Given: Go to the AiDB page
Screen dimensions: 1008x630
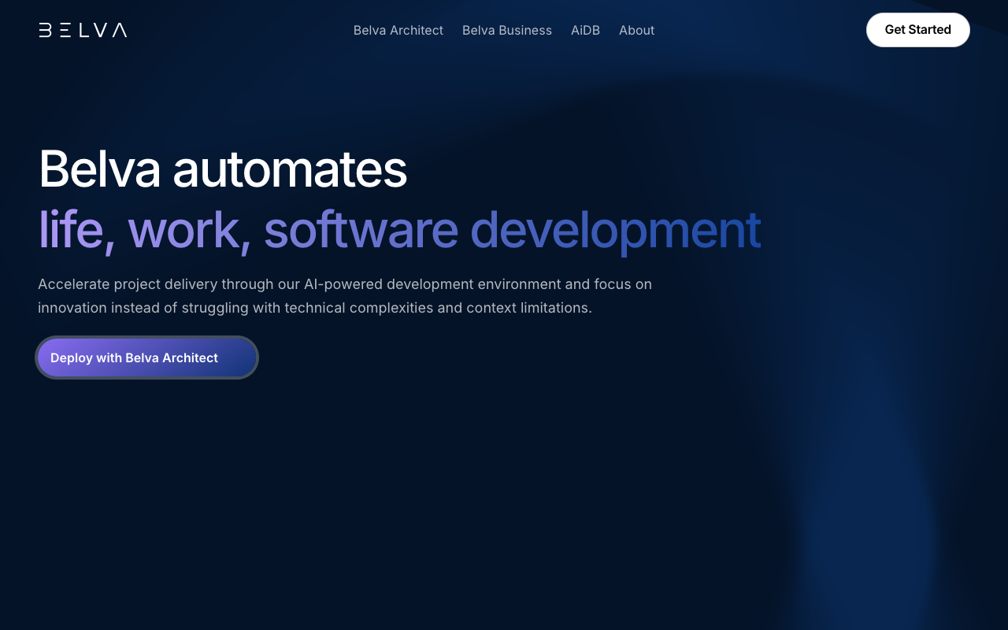Looking at the screenshot, I should (x=585, y=30).
